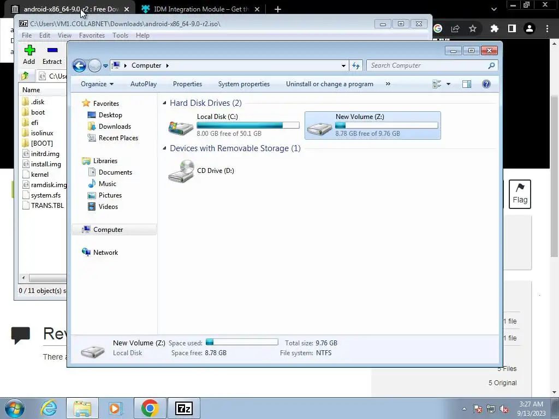Click the New Volume (Z:) capacity bar
The height and width of the screenshot is (419, 559).
click(386, 125)
